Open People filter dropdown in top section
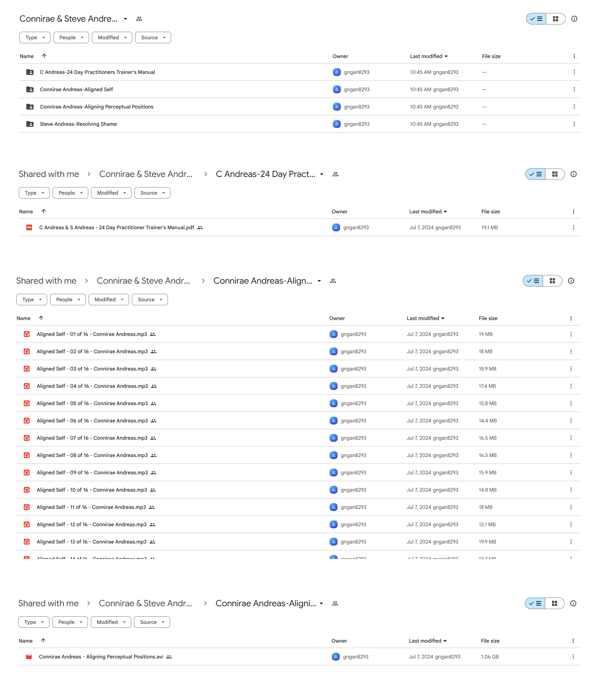The width and height of the screenshot is (601, 692). point(71,37)
